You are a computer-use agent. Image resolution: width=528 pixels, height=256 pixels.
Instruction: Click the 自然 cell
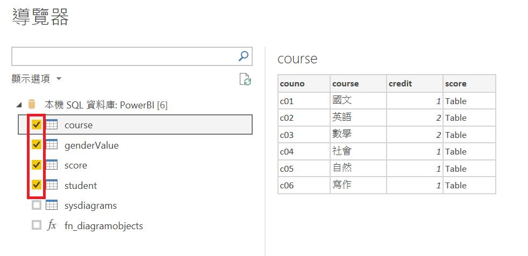[x=358, y=169]
